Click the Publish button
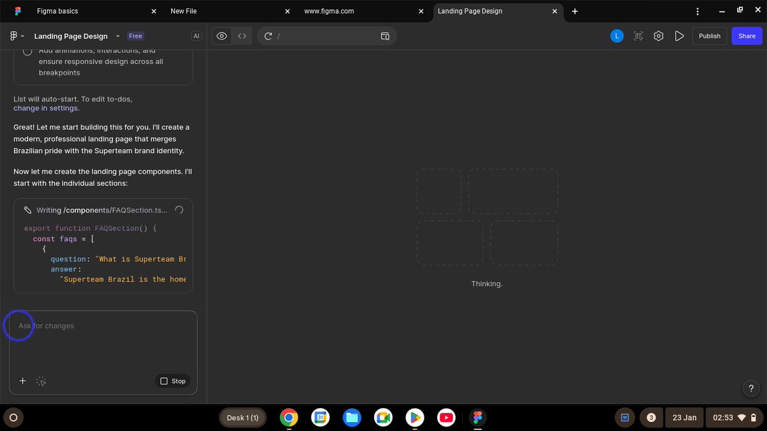Screen dimensions: 767x431 pyautogui.click(x=709, y=36)
